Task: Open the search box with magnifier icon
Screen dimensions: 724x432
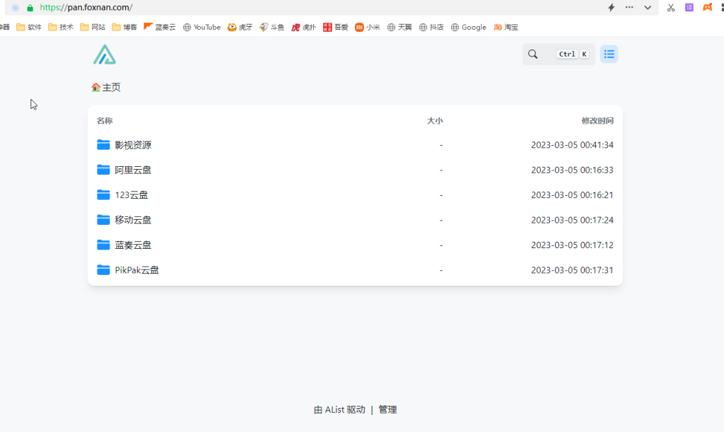Action: pos(559,54)
